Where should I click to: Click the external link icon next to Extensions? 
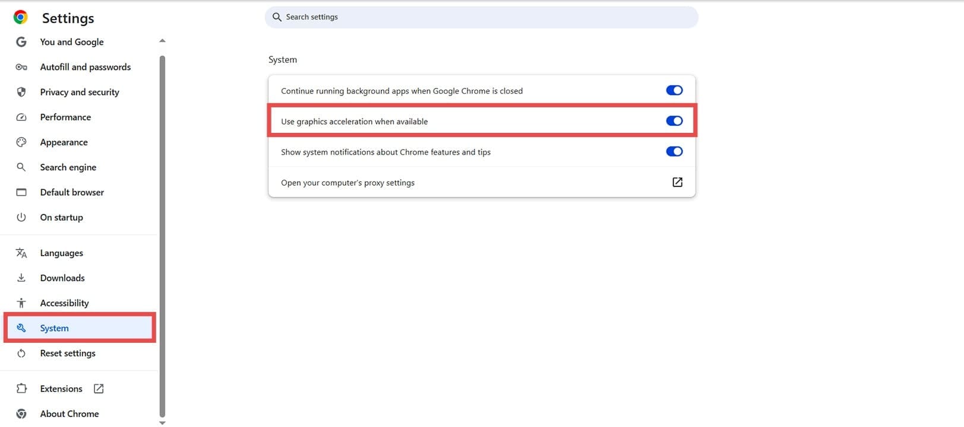[x=99, y=388]
